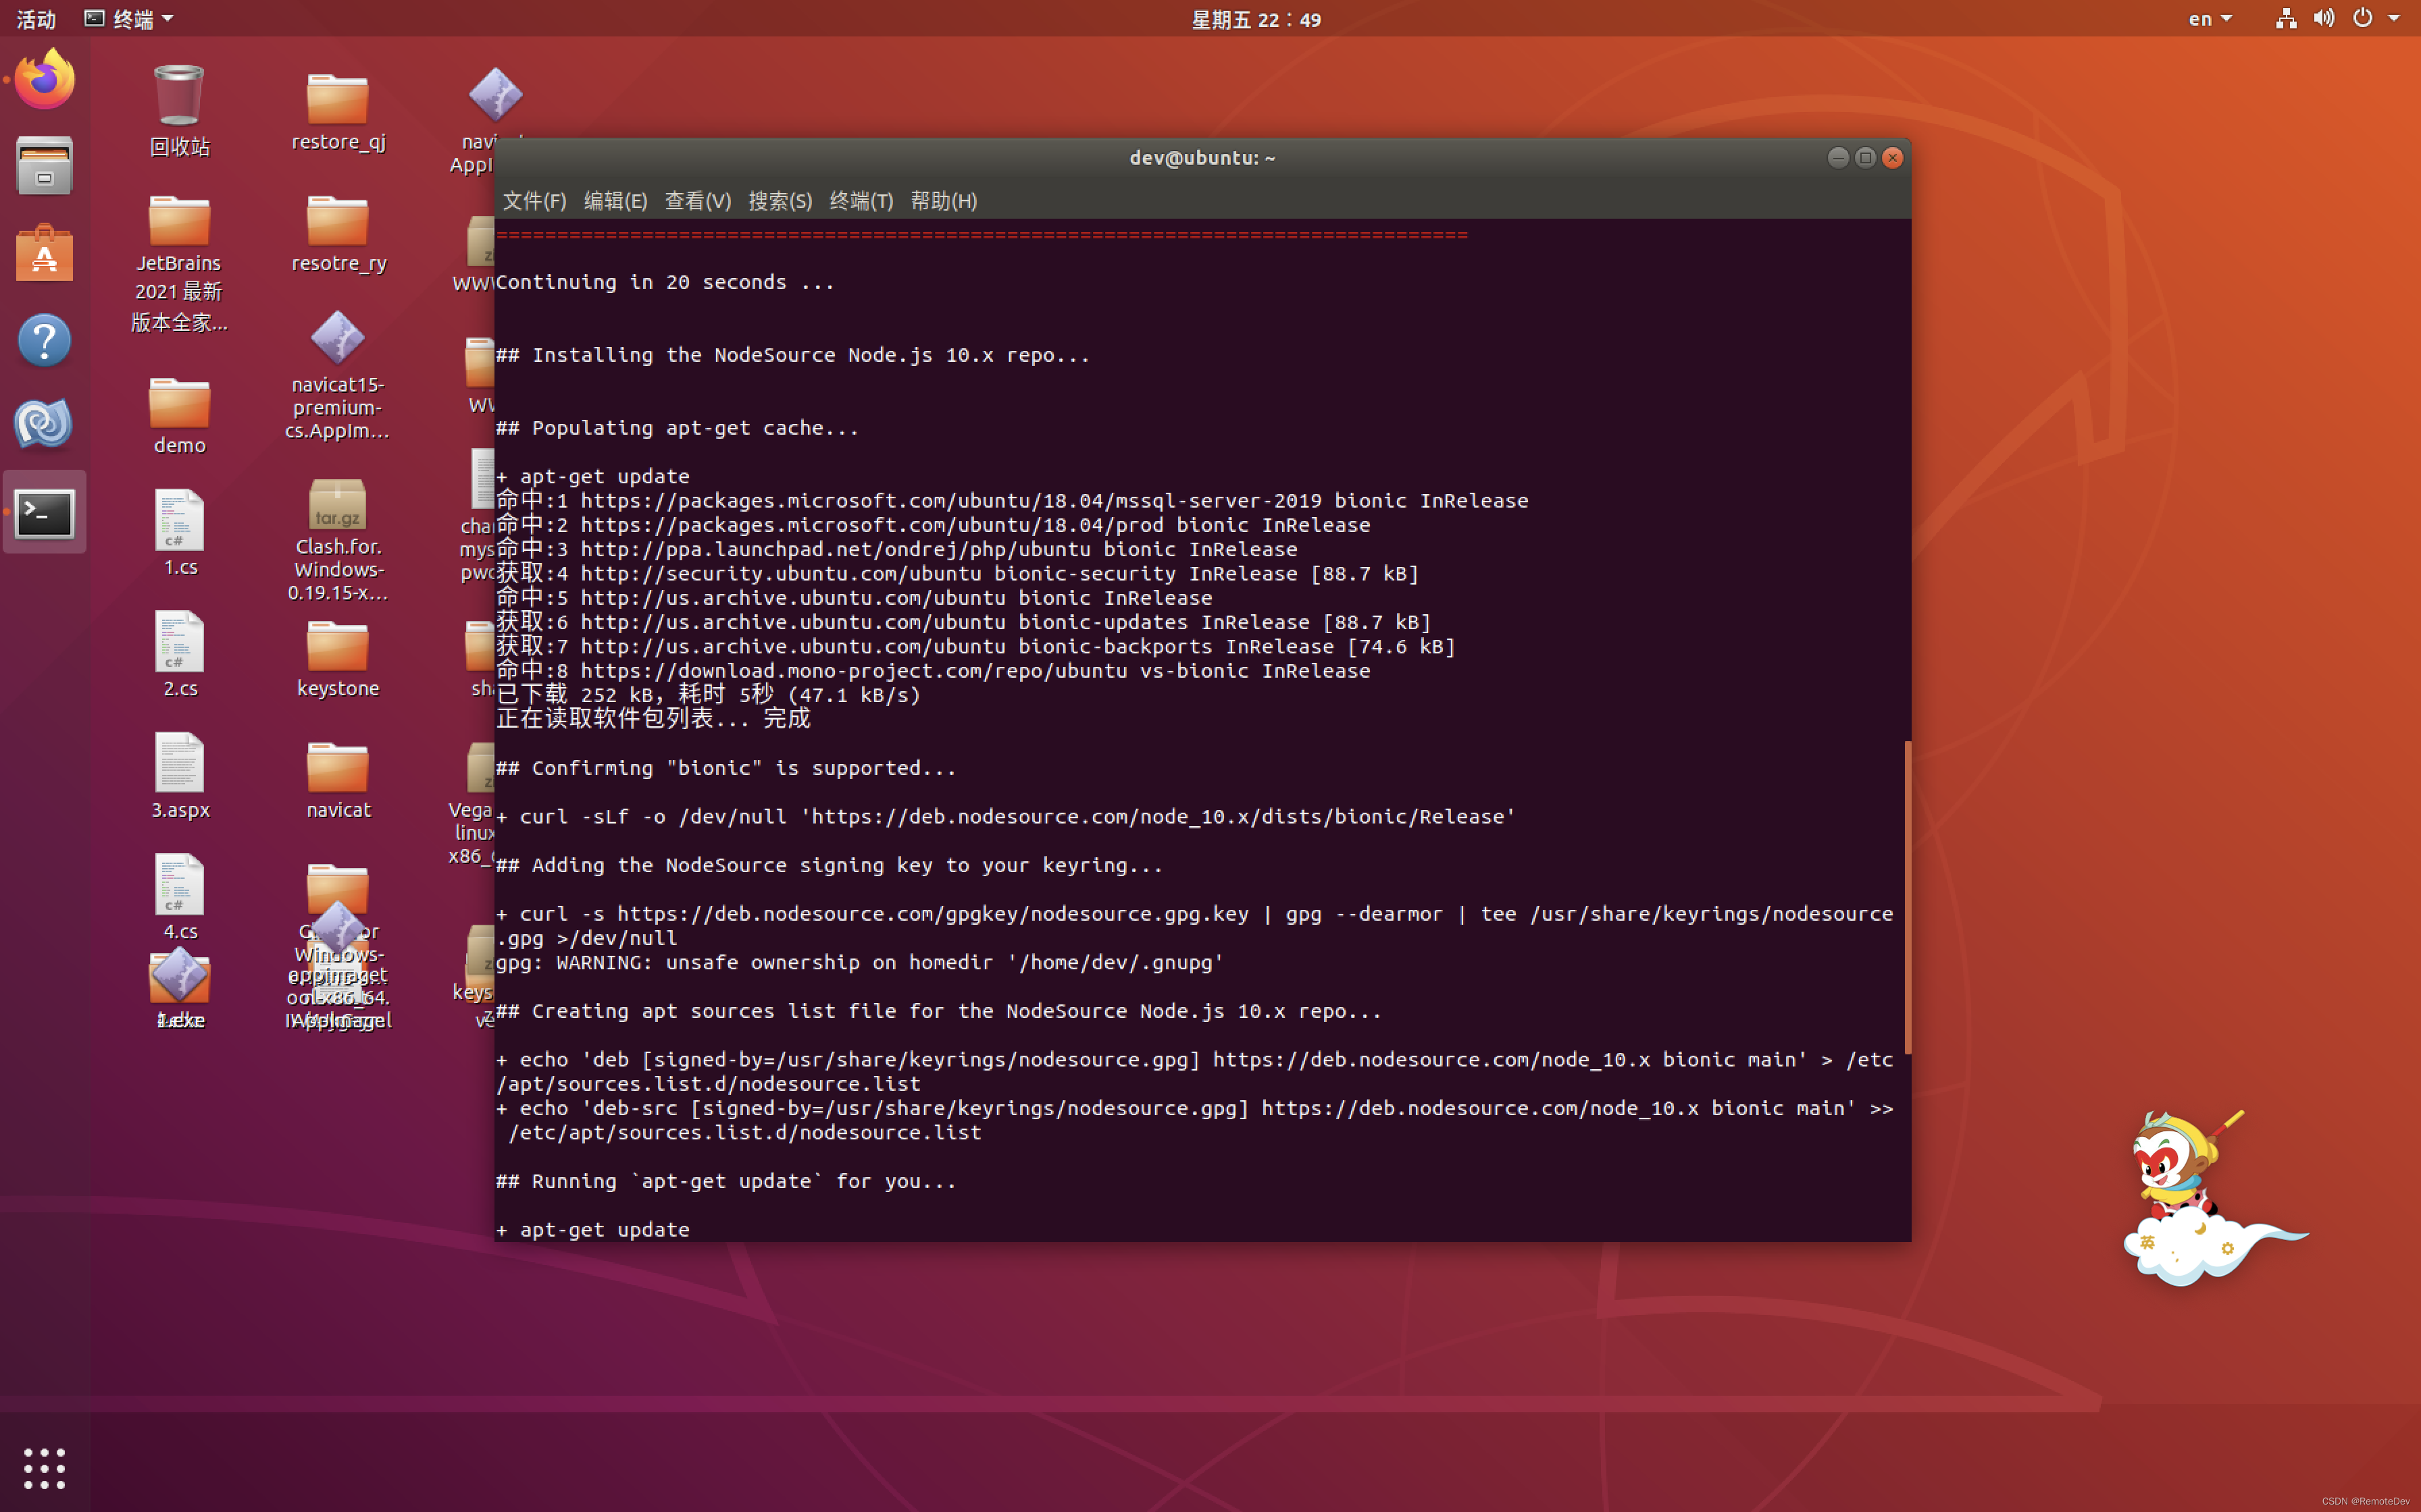The height and width of the screenshot is (1512, 2421).
Task: Click the dev@ubuntu: ~ title bar
Action: [x=1202, y=158]
